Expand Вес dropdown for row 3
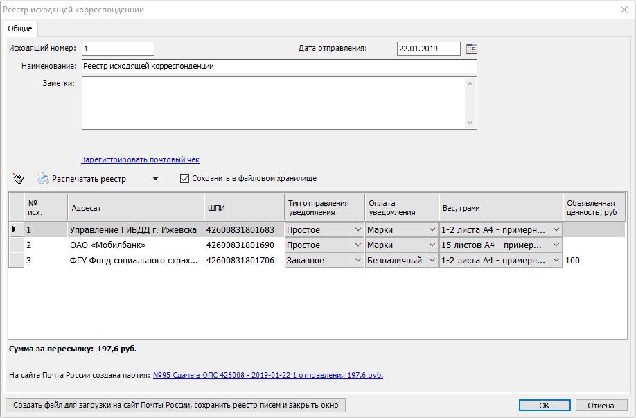Image resolution: width=636 pixels, height=418 pixels. pyautogui.click(x=556, y=261)
